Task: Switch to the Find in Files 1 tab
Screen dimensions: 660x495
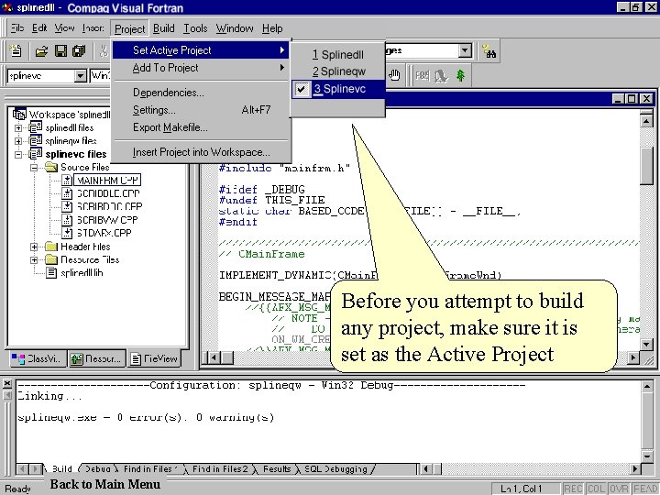Action: [150, 469]
